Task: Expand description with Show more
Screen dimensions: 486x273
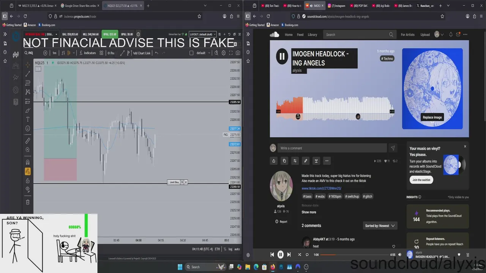Action: pos(309,212)
